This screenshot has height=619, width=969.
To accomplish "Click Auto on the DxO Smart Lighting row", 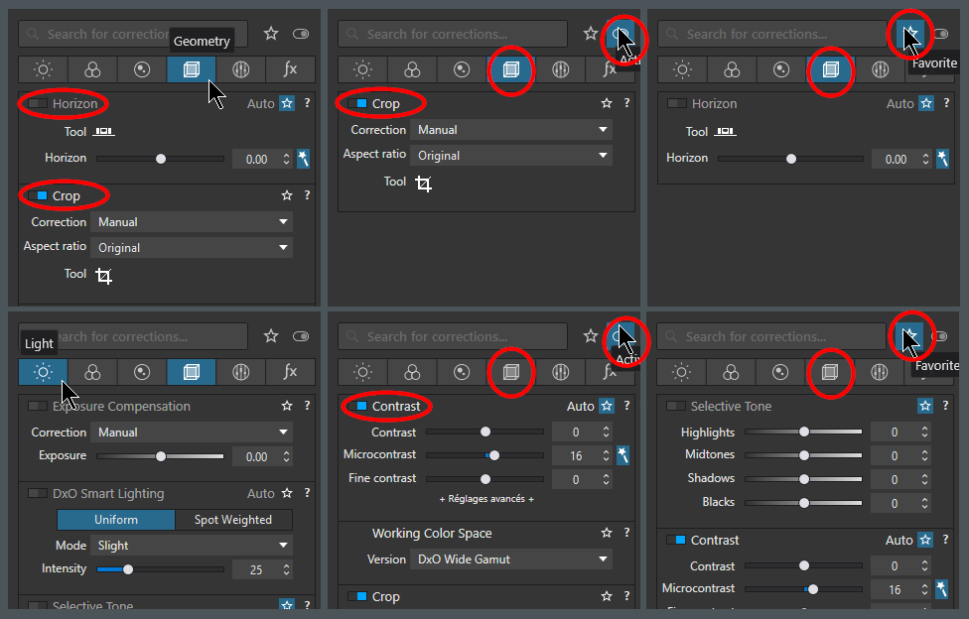I will coord(261,494).
